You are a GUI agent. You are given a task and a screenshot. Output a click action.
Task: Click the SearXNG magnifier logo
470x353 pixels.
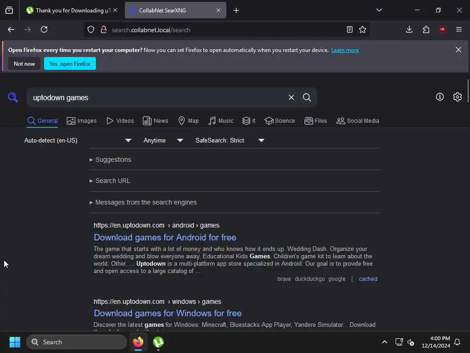tap(13, 97)
